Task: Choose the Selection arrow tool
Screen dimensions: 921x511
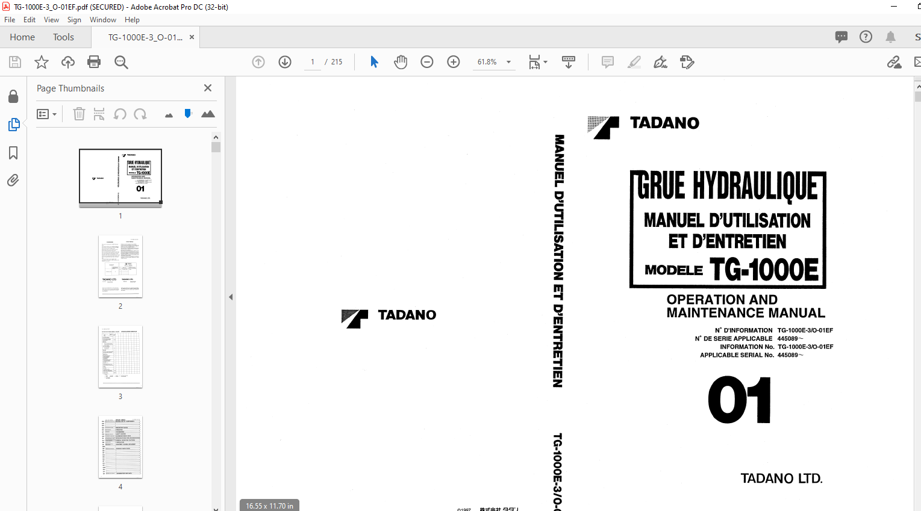Action: [374, 62]
